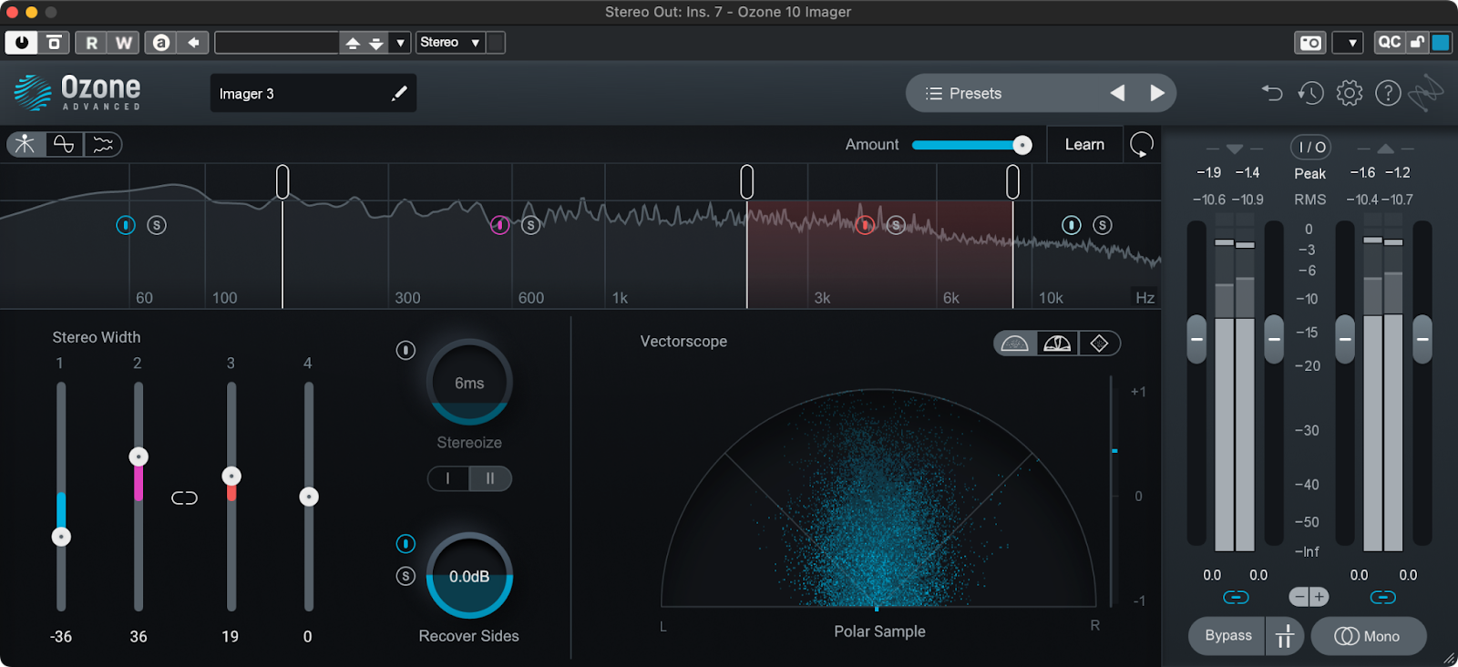
Task: Go to next preset arrow
Action: coord(1157,93)
